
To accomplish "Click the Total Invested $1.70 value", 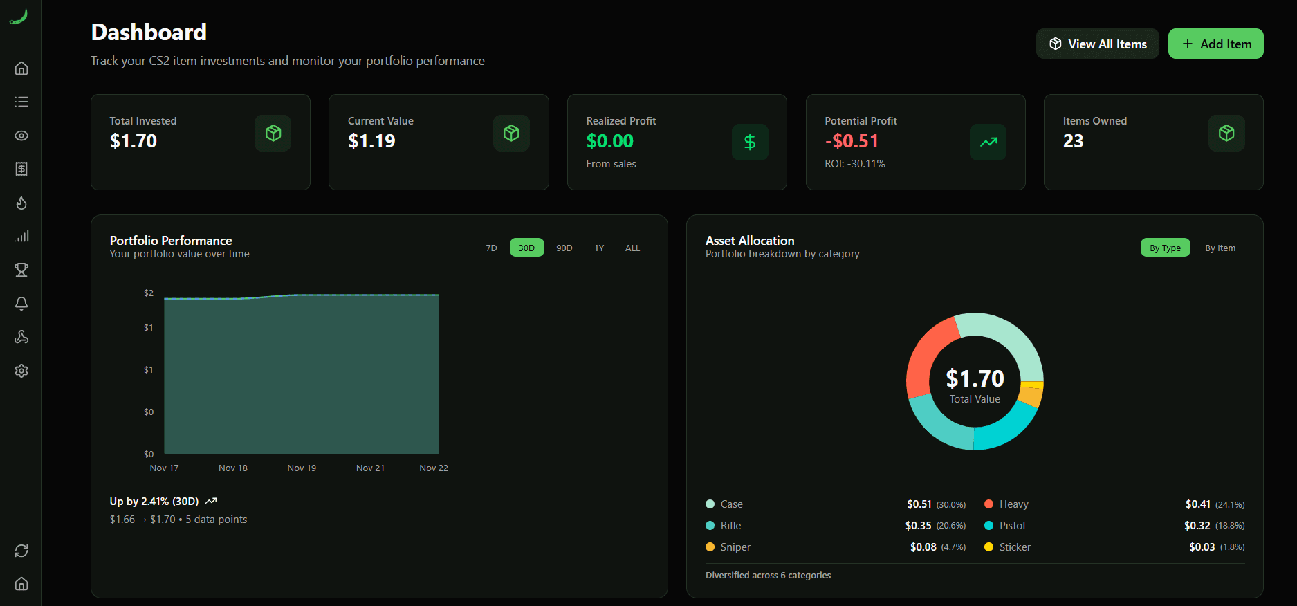I will tap(134, 141).
